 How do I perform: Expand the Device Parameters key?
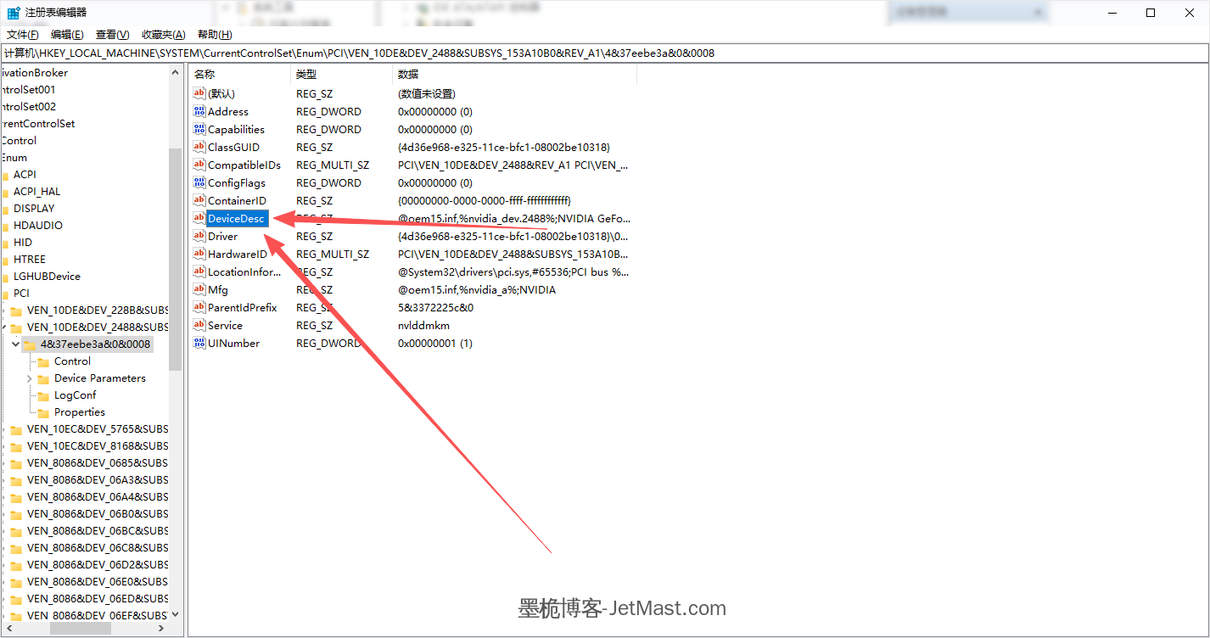30,378
